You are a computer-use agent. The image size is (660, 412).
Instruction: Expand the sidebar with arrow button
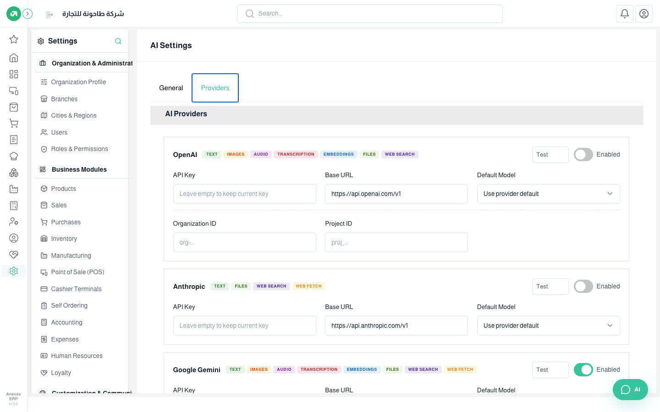coord(27,14)
